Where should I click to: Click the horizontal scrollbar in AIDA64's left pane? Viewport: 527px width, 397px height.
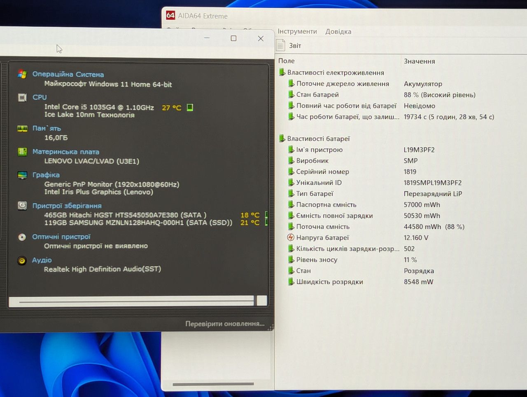coord(213,384)
